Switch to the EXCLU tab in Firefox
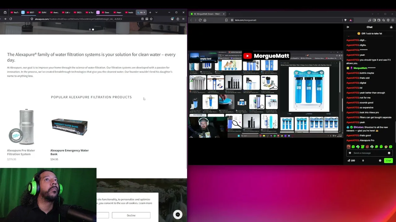This screenshot has width=396, height=222. pyautogui.click(x=78, y=12)
